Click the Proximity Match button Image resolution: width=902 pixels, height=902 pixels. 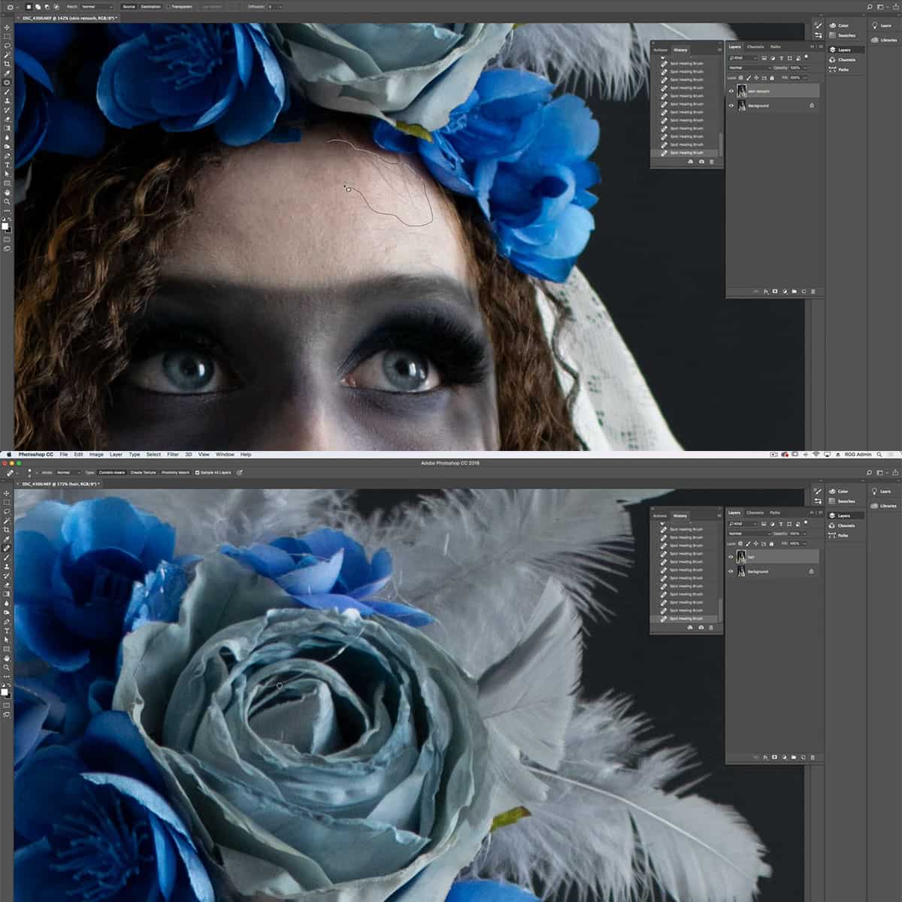pyautogui.click(x=176, y=472)
